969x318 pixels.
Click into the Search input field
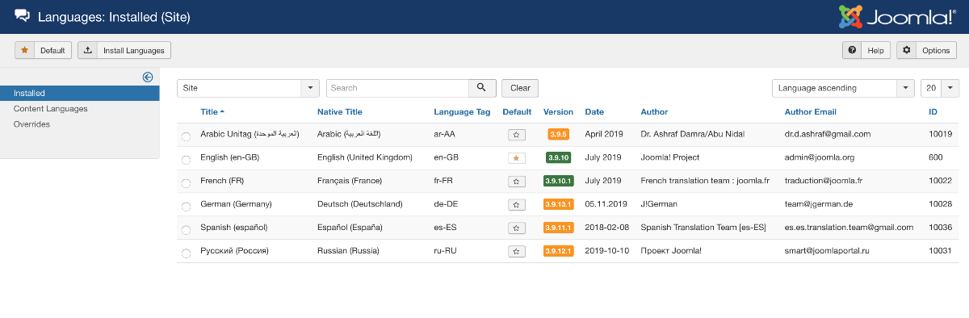pos(397,88)
